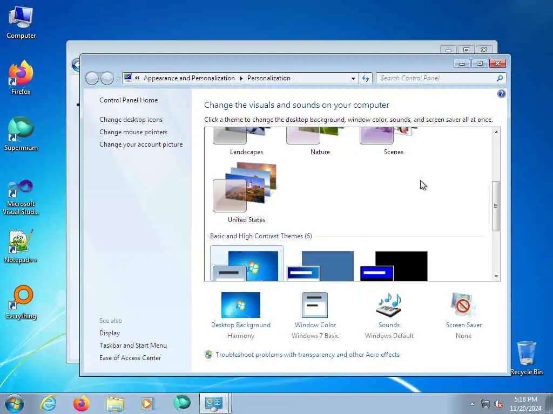
Task: Click the Notepad++ desktop shortcut
Action: (x=21, y=246)
